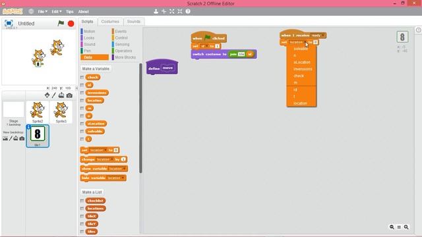422x237 pixels.
Task: Click value field in set id block
Action: (x=217, y=46)
